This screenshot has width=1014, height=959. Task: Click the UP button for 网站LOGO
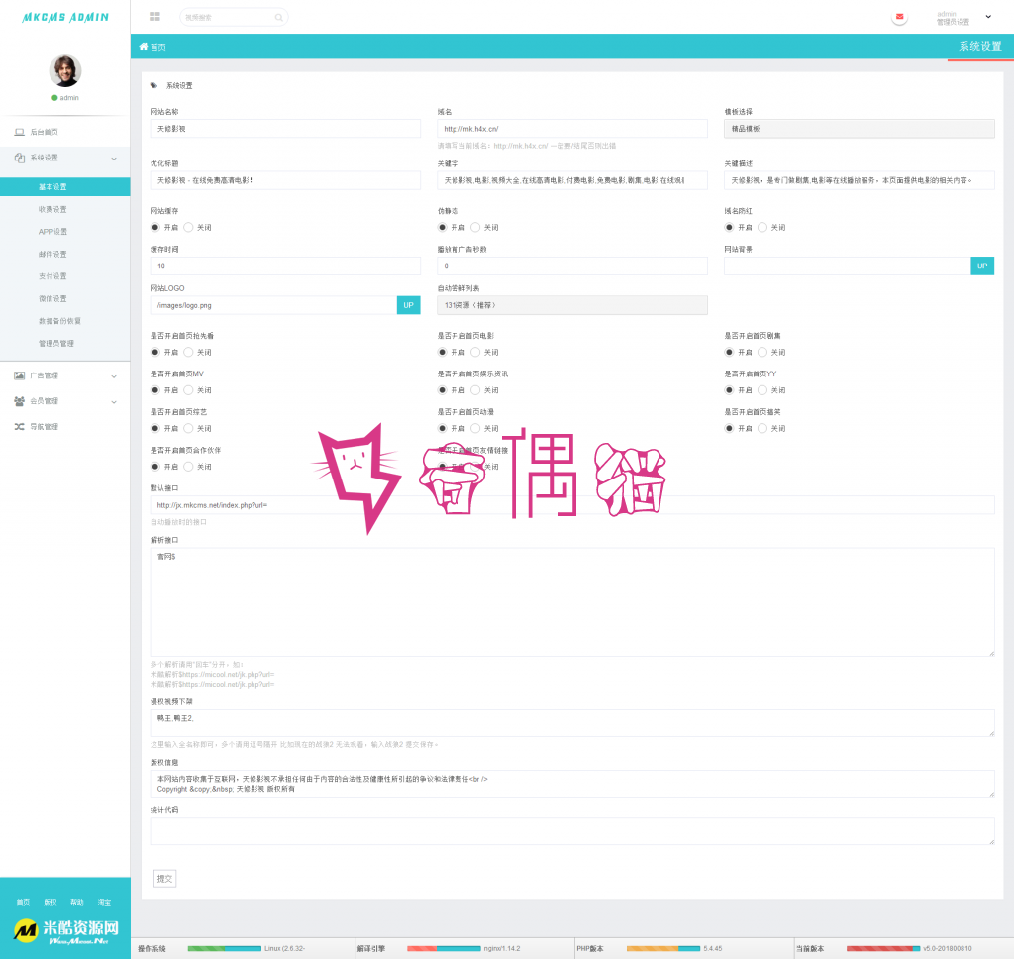408,305
